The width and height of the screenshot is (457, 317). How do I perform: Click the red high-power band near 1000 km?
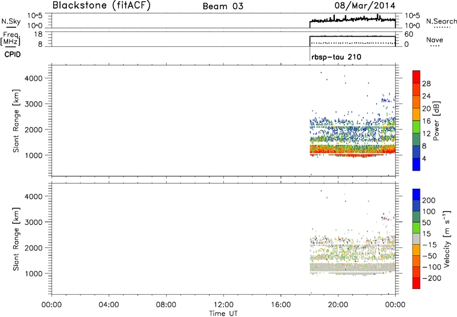click(352, 150)
